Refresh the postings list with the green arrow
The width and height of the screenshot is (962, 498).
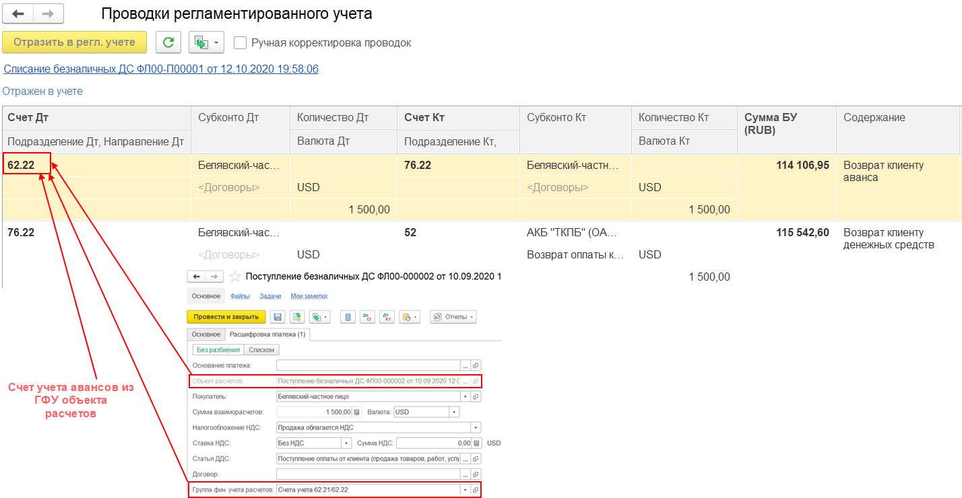pos(168,42)
